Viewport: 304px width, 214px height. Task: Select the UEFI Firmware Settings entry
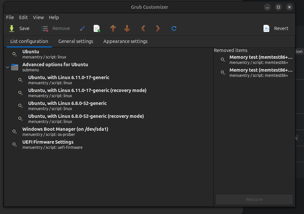109,145
